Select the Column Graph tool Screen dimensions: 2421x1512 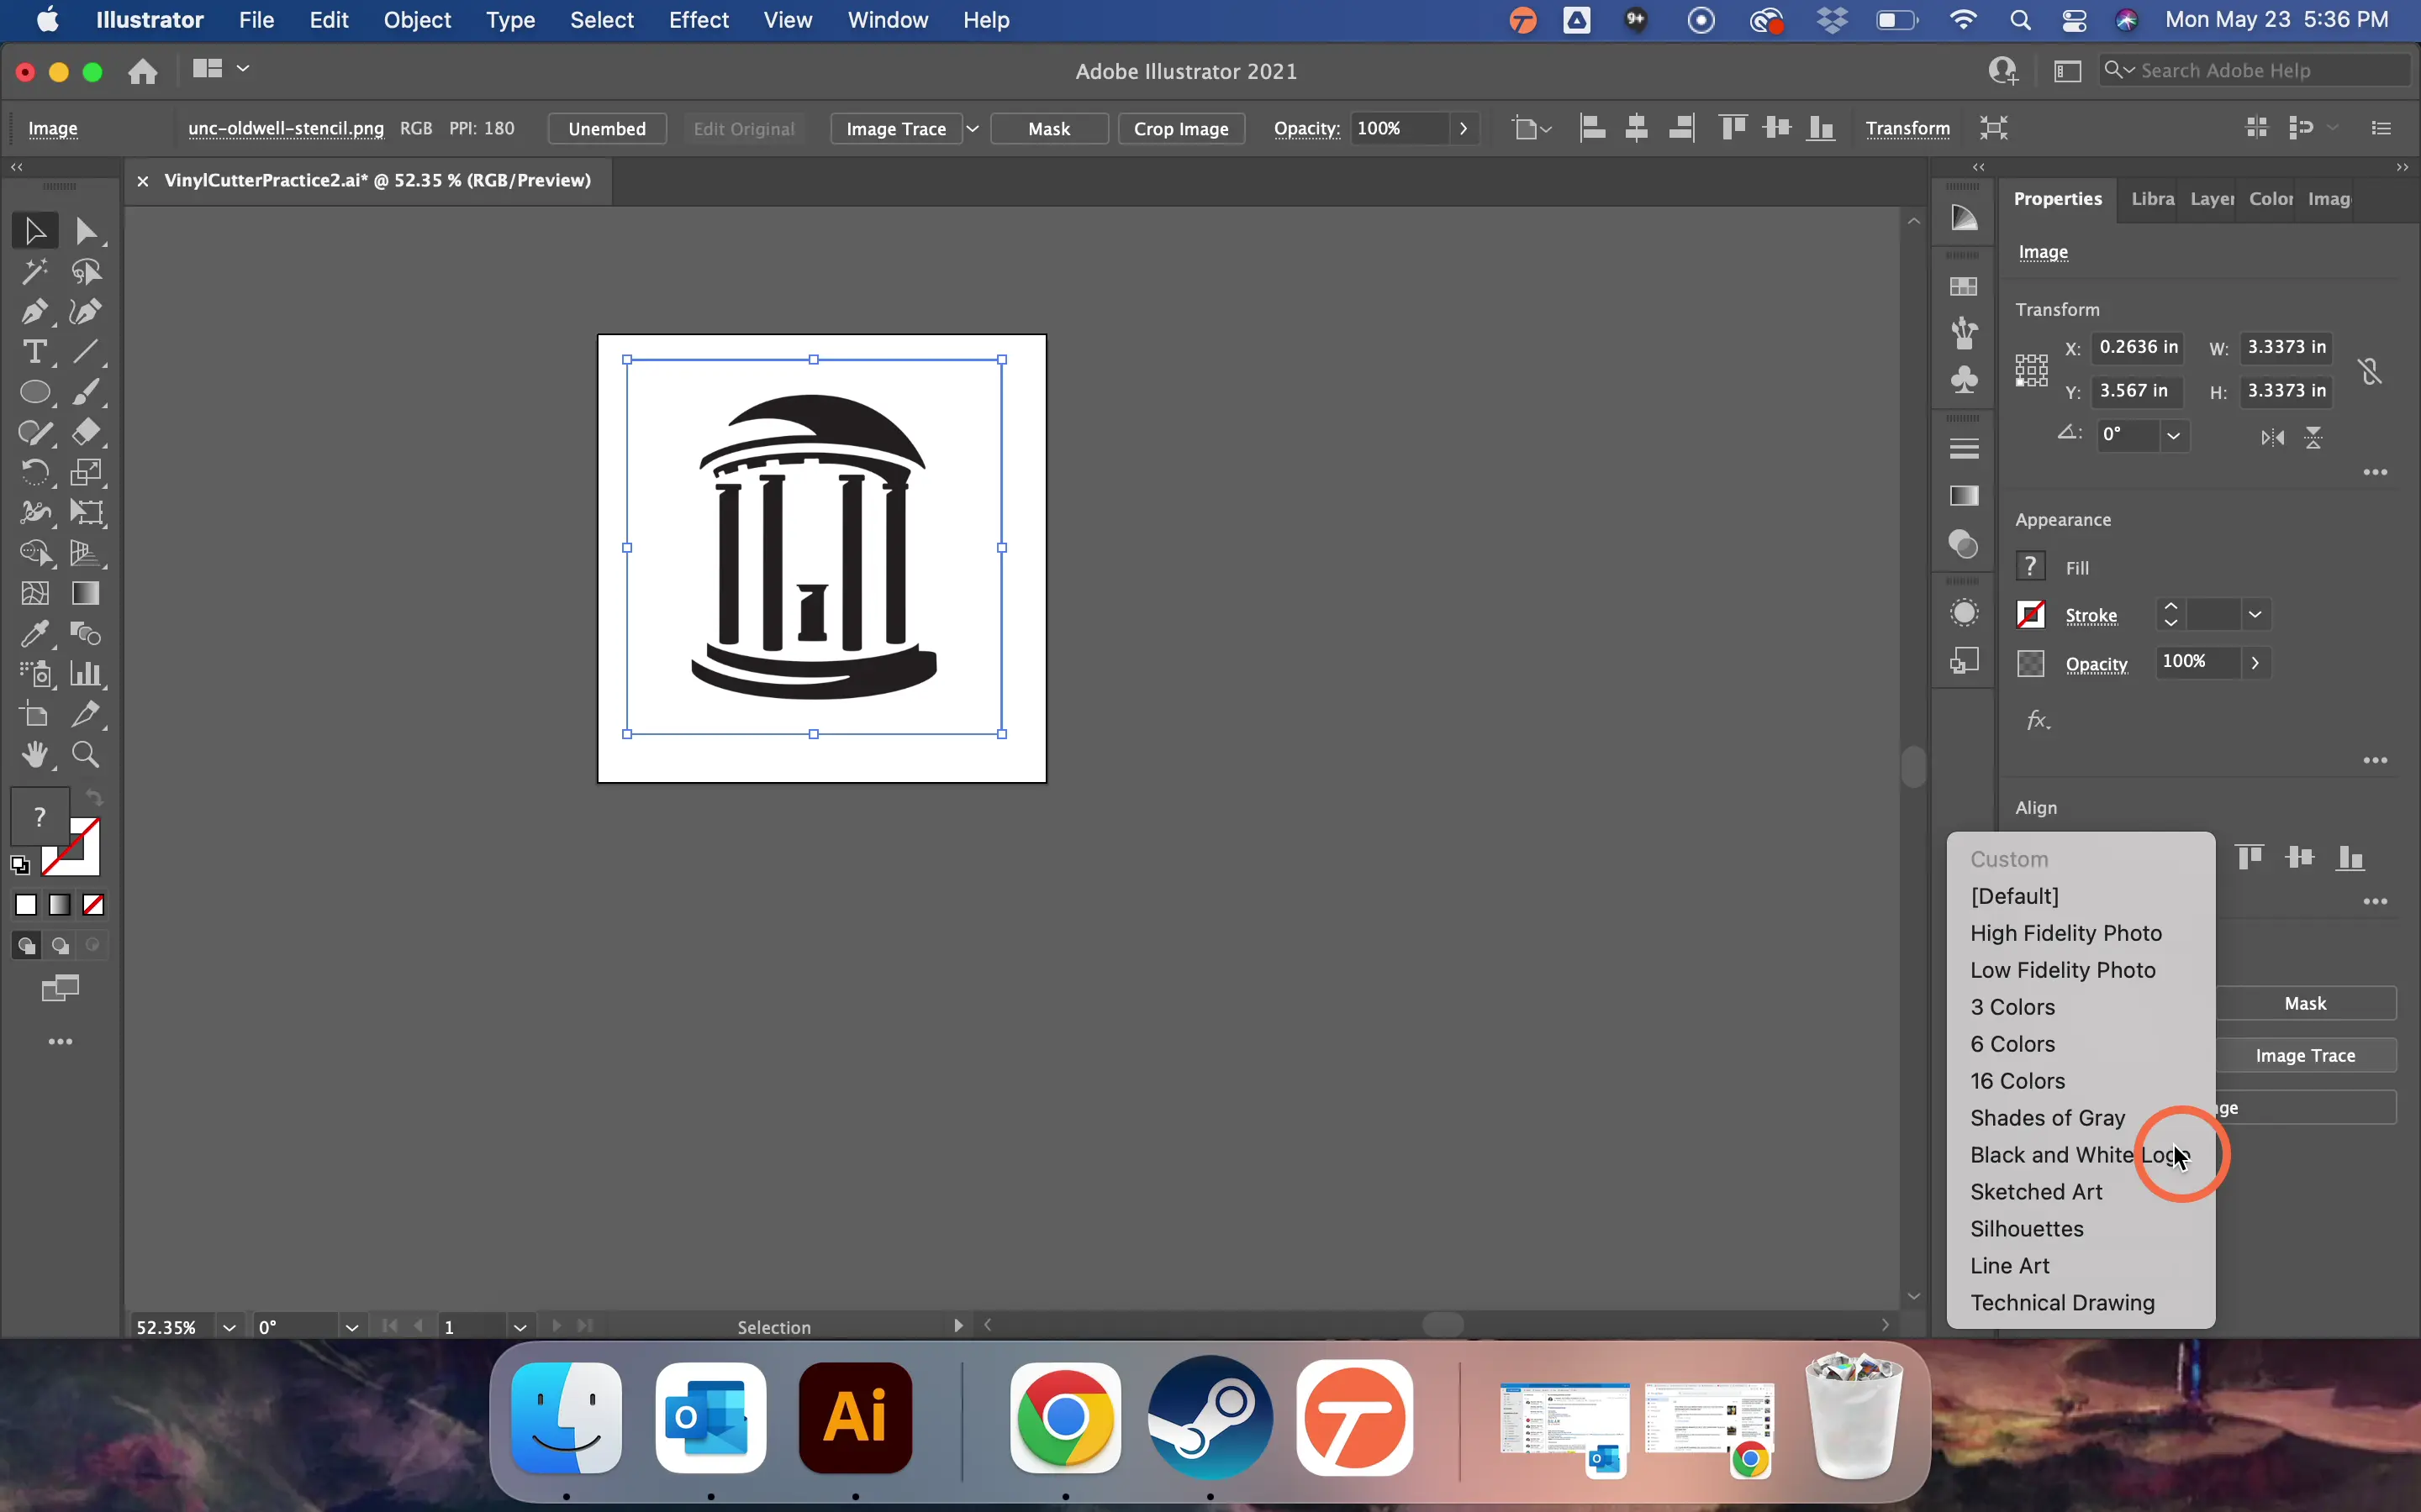pyautogui.click(x=87, y=675)
